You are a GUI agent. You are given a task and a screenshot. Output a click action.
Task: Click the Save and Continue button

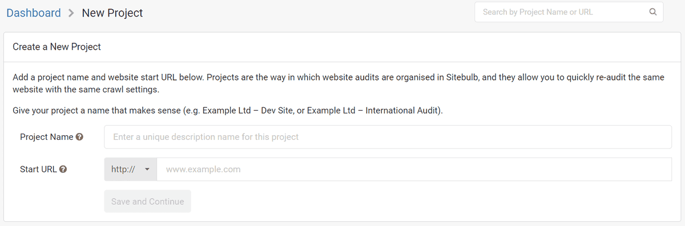(148, 201)
